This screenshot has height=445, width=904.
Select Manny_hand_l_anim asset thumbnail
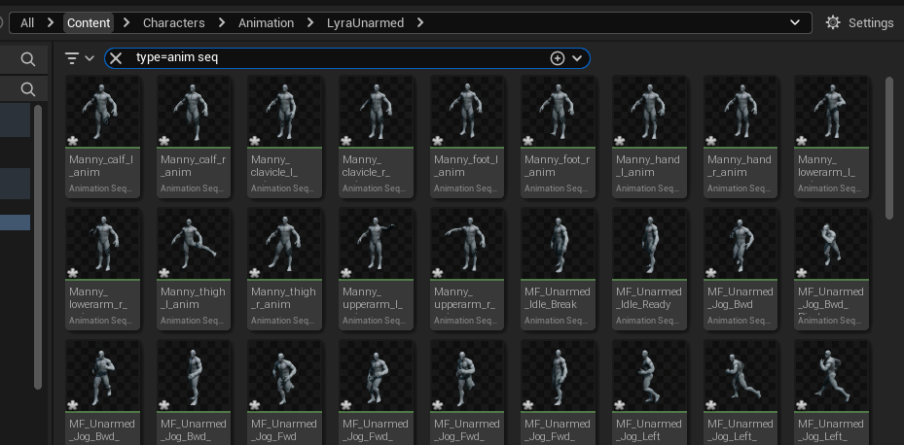649,112
